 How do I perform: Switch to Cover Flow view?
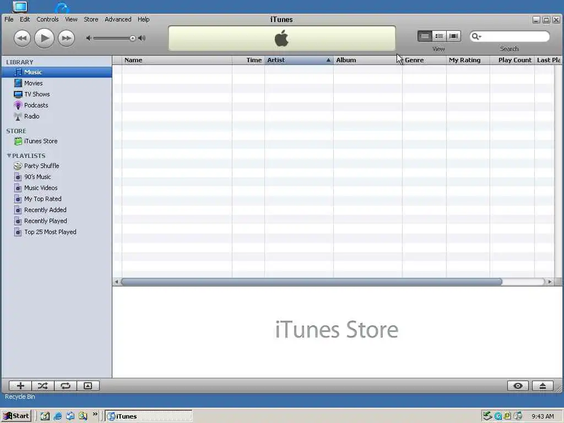tap(454, 36)
